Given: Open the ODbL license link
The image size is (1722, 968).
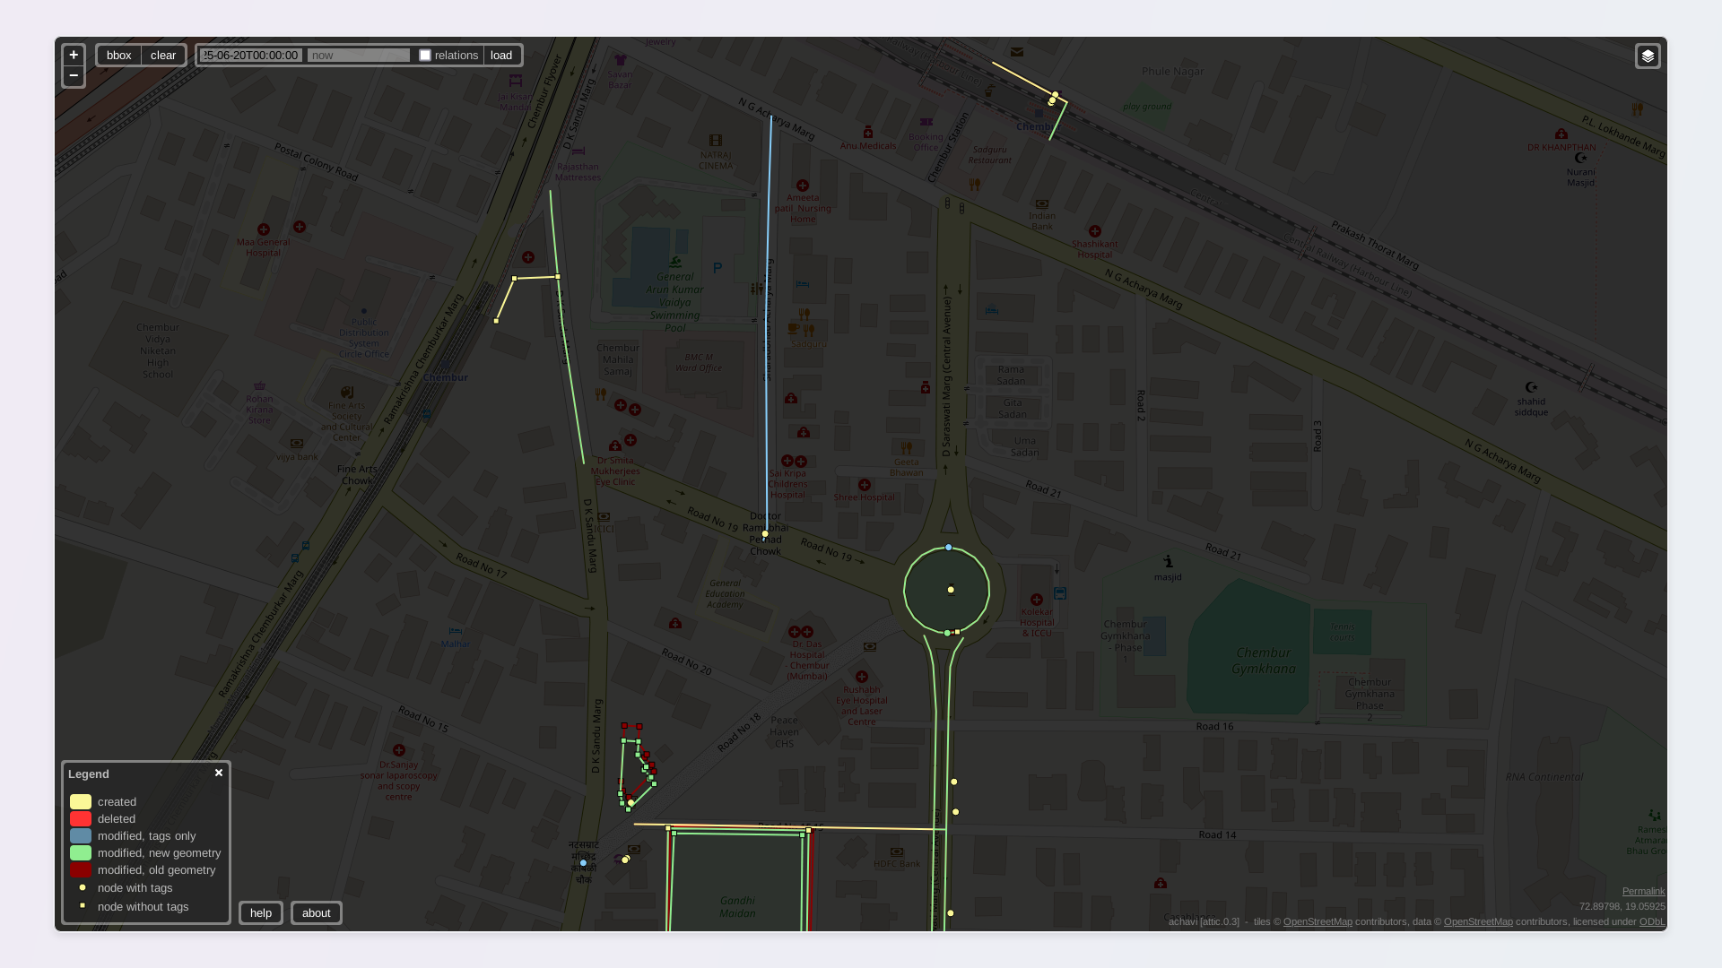Looking at the screenshot, I should click(x=1652, y=921).
